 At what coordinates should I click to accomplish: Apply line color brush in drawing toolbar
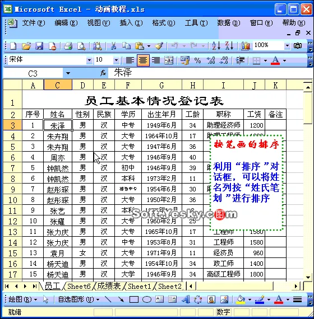[x=260, y=299]
